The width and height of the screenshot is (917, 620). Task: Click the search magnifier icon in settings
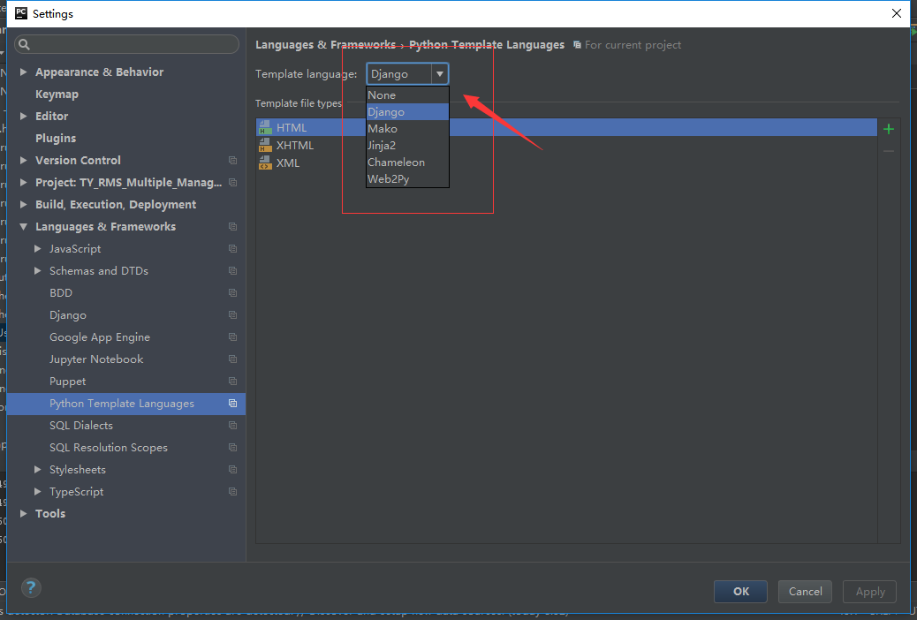pos(24,44)
